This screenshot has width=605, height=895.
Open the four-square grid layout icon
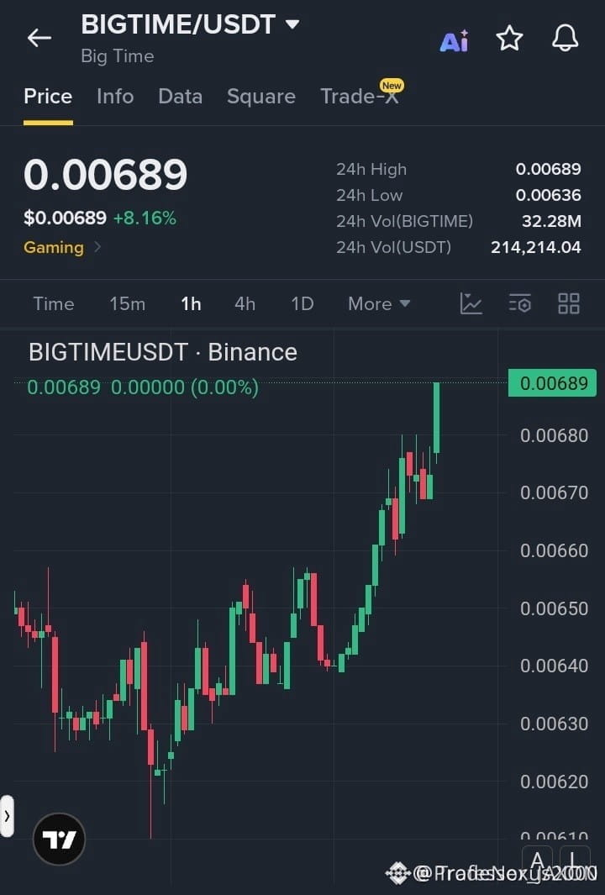569,303
